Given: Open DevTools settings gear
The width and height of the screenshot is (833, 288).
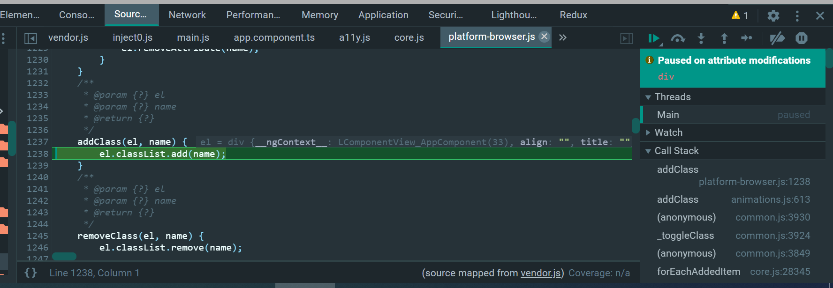Looking at the screenshot, I should coord(773,16).
